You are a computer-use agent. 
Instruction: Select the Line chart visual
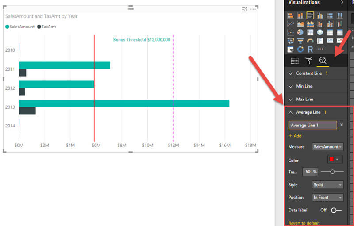(x=290, y=24)
